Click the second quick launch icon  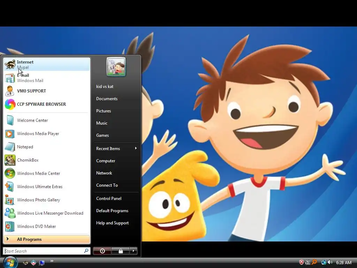coord(33,263)
